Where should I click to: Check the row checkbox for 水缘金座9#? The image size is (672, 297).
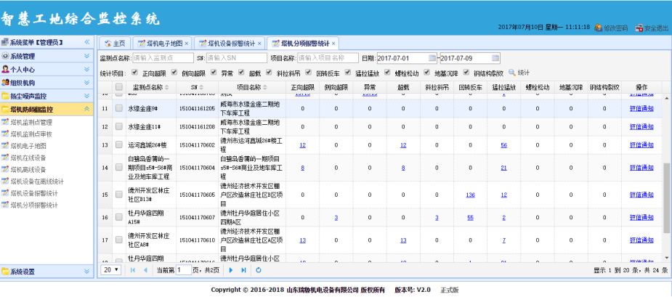[119, 108]
